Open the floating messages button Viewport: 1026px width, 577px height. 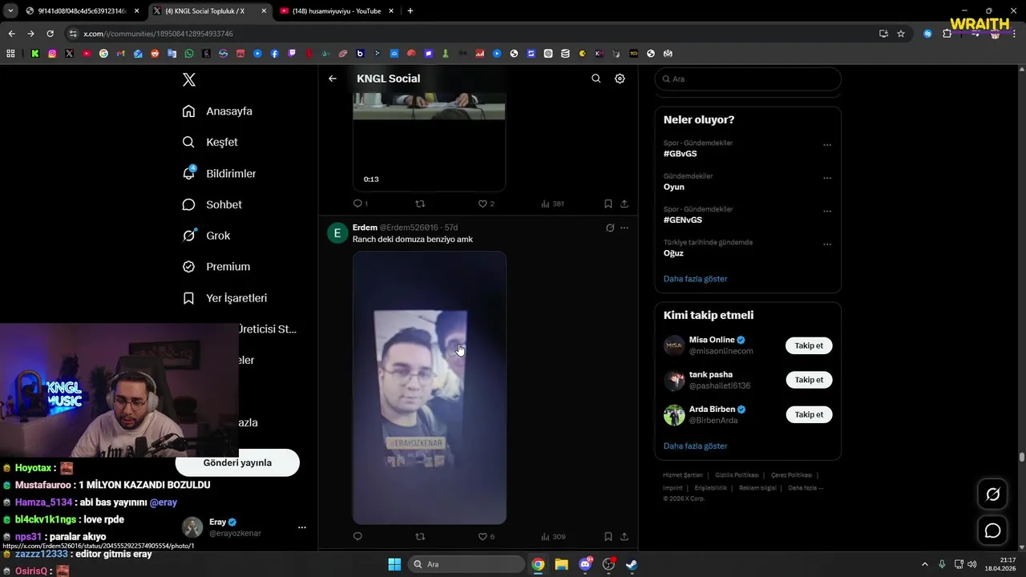pyautogui.click(x=992, y=531)
